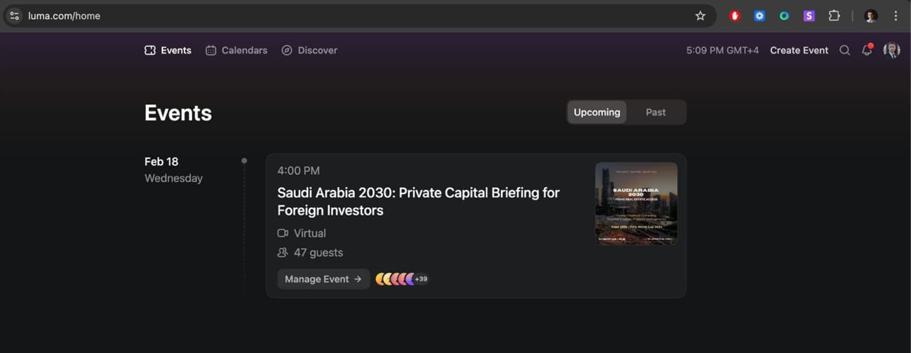Click Manage Event button
Screen dimensions: 911x353
(323, 279)
